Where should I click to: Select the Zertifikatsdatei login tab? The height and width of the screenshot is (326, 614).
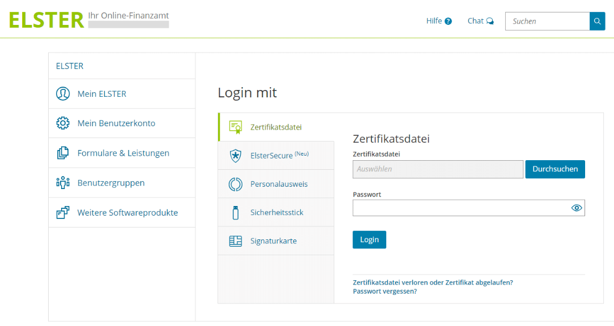click(x=276, y=127)
